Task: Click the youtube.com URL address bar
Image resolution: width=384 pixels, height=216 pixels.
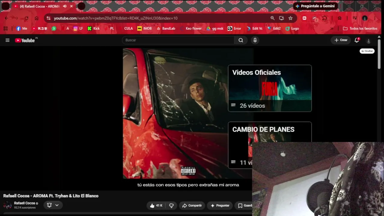Action: (116, 18)
